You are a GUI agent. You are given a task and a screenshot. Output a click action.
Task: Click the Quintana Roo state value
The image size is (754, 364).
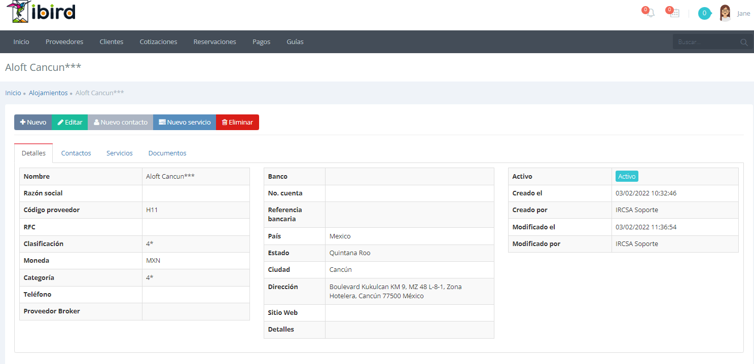click(x=350, y=253)
